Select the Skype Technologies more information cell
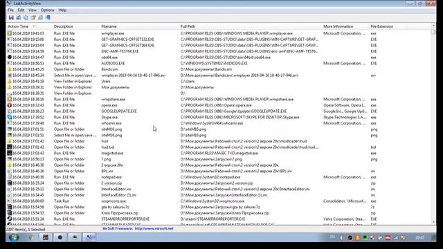 coord(345,117)
